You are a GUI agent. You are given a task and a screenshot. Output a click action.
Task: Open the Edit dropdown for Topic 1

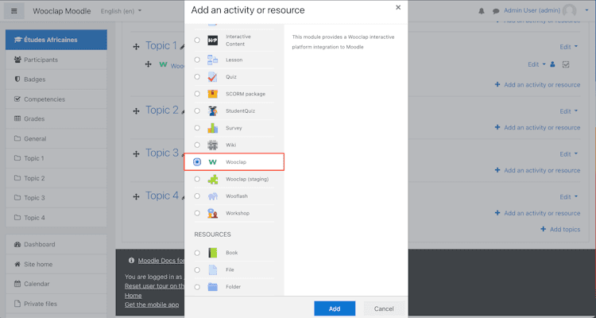tap(569, 47)
